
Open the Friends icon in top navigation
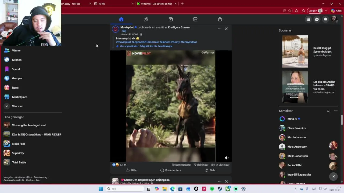point(146,19)
